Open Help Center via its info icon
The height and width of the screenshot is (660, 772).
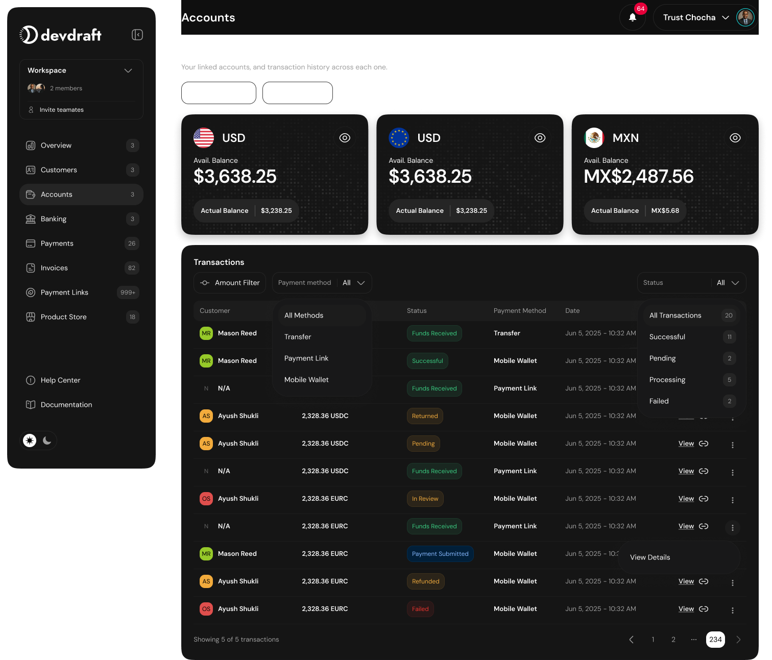pos(31,380)
